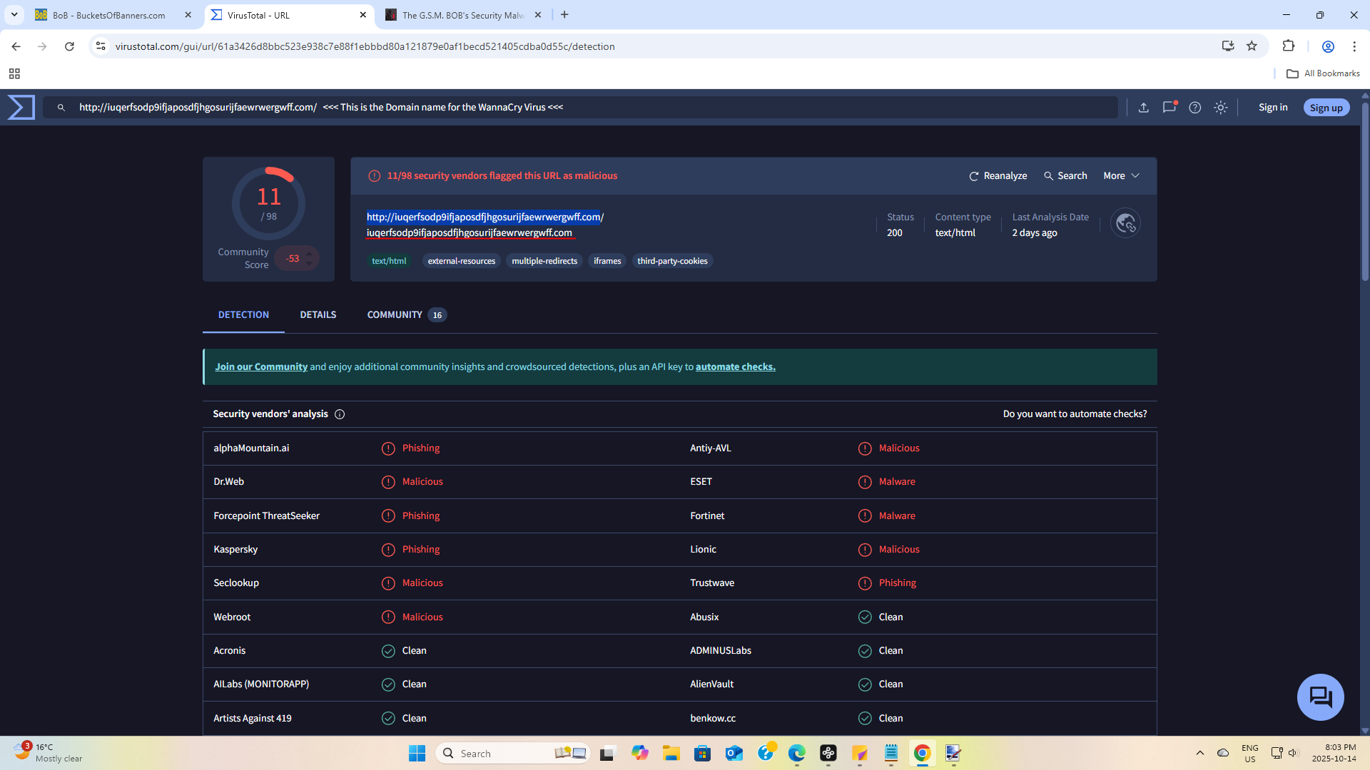
Task: Focus the VirusTotal URL search field
Action: pos(580,108)
